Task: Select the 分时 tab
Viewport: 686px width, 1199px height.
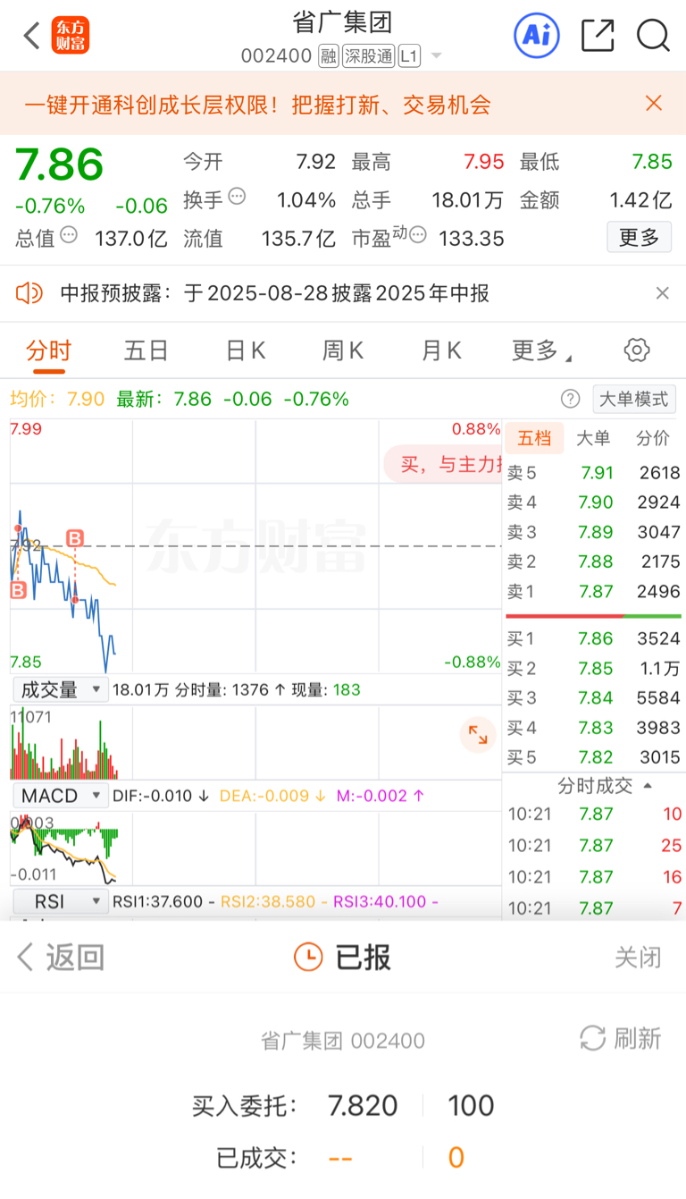Action: 48,350
